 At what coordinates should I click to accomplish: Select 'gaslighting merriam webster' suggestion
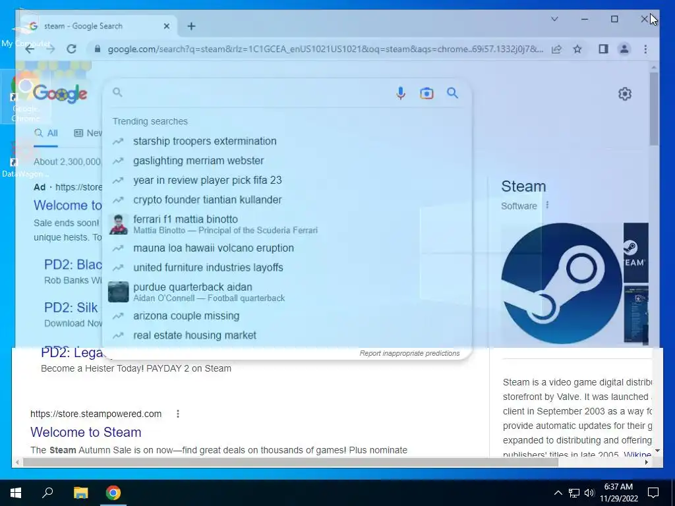(x=287, y=161)
